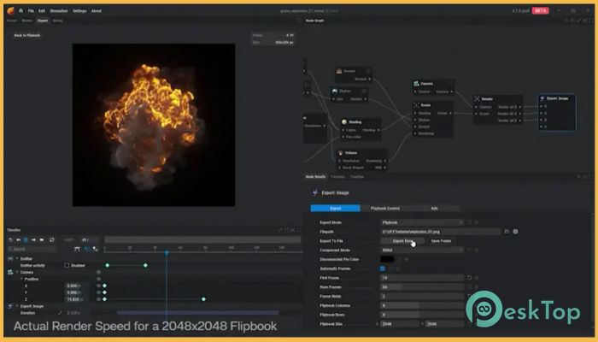Switch to the Info tab

point(434,209)
